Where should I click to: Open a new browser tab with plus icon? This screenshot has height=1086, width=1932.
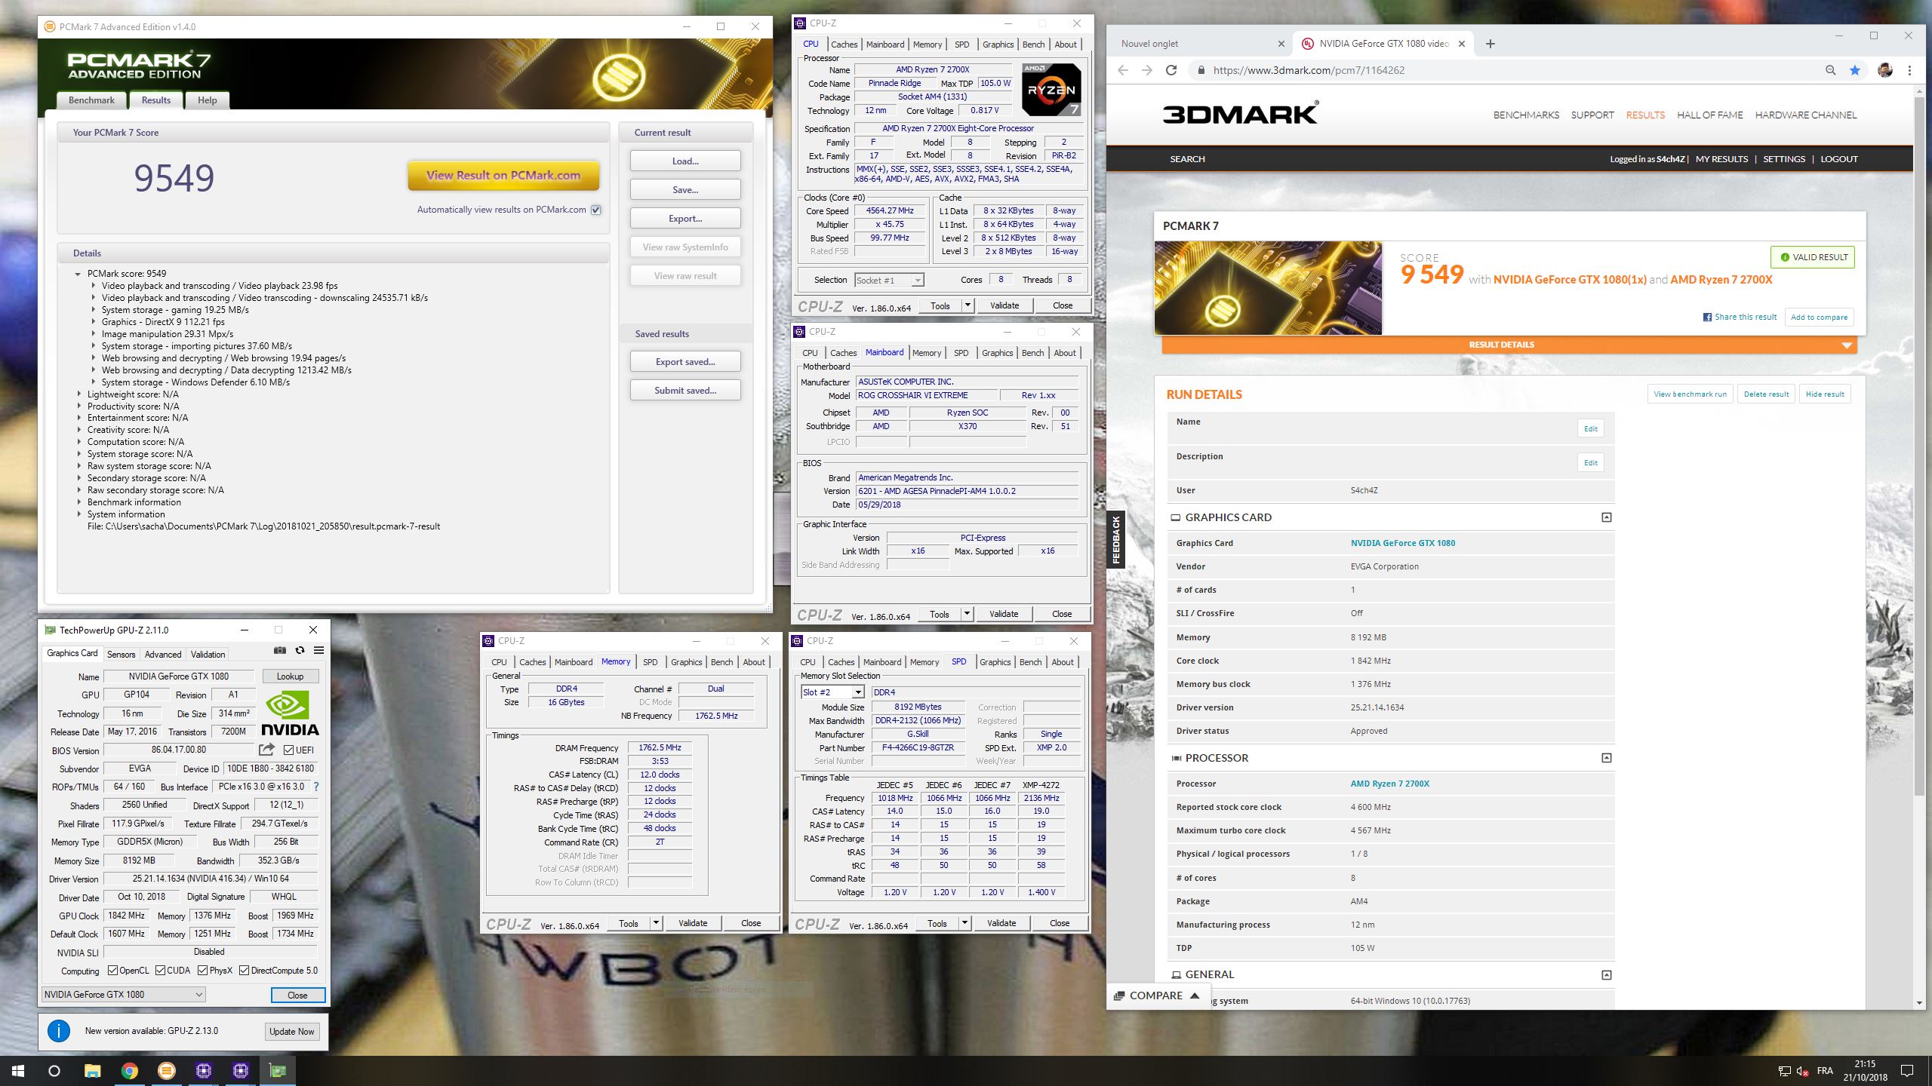tap(1490, 44)
